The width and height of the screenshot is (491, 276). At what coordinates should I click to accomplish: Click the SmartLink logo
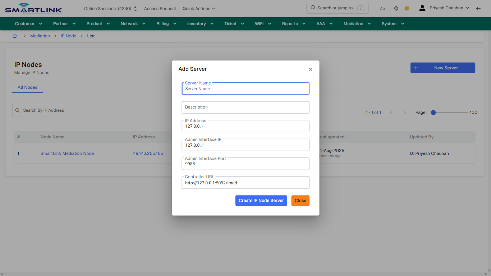click(33, 8)
